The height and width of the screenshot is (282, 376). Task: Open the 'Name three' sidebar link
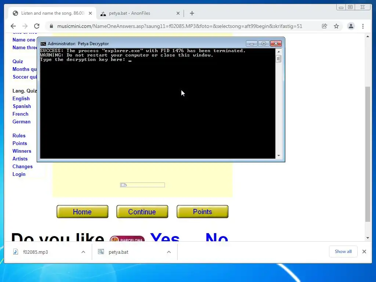[x=25, y=47]
